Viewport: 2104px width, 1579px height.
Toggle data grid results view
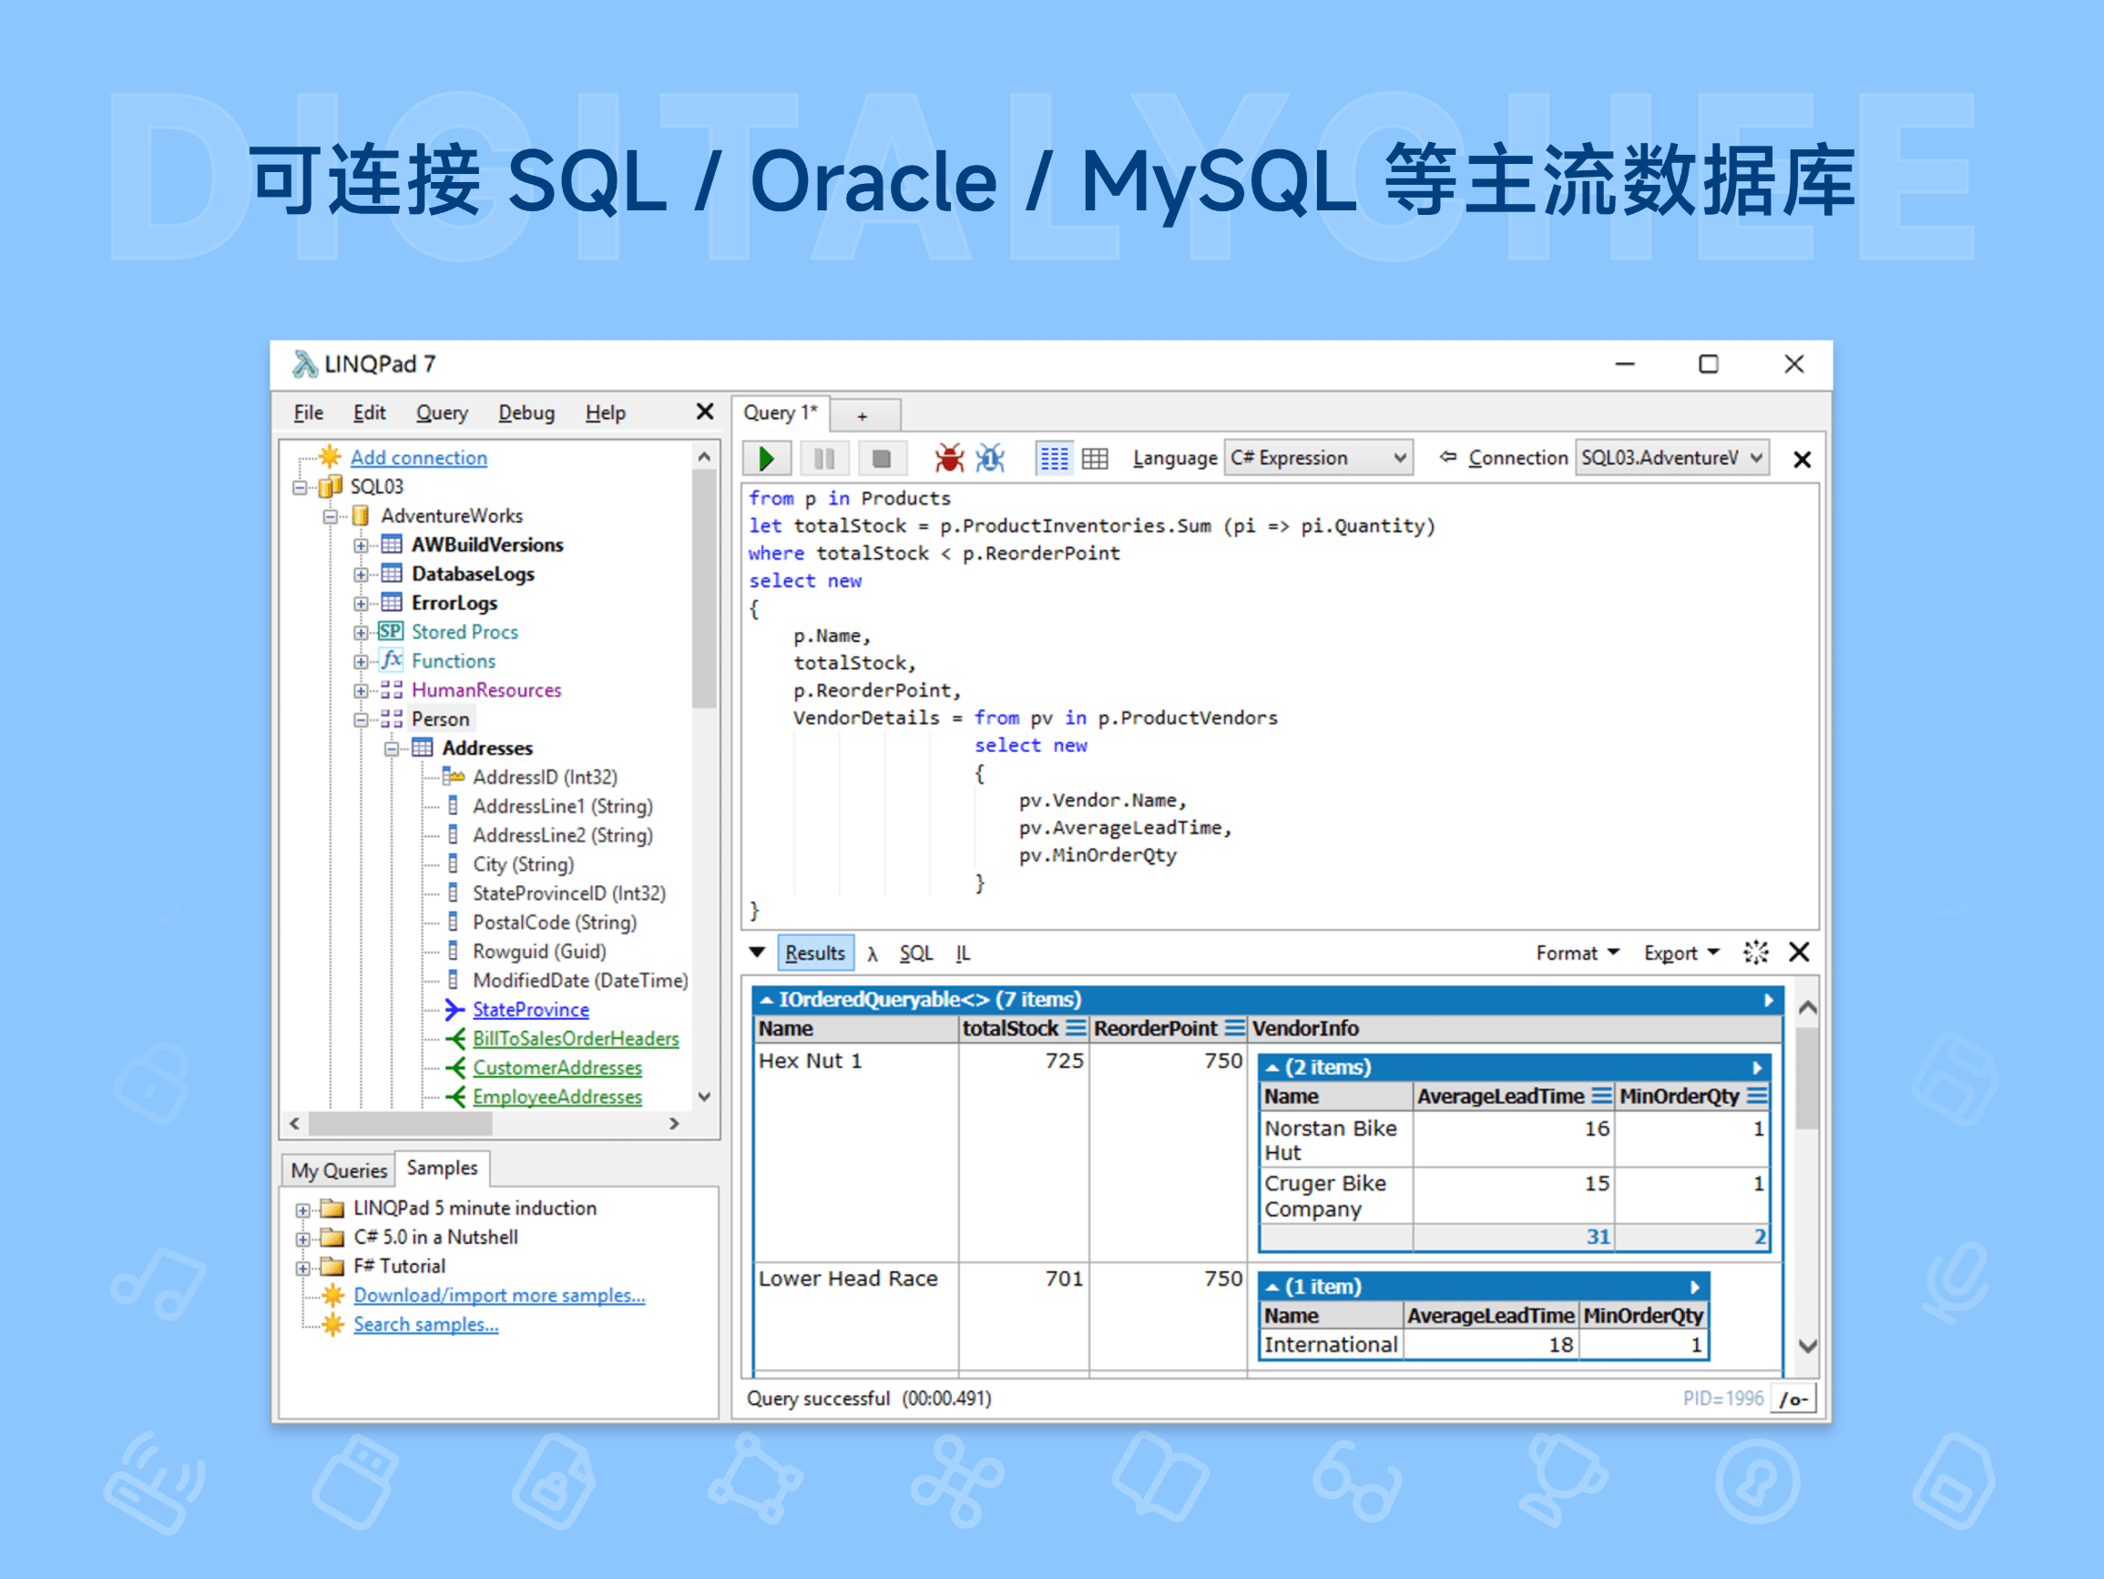[x=1095, y=457]
